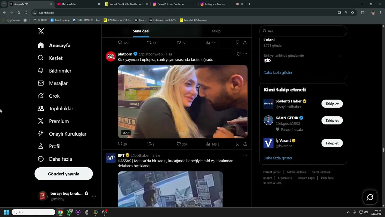Follow Söylenti Haber with Takip et
Viewport: 385px width, 217px height.
point(332,104)
